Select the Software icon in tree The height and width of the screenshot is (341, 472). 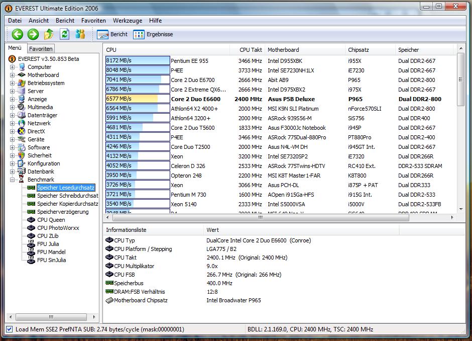(22, 147)
